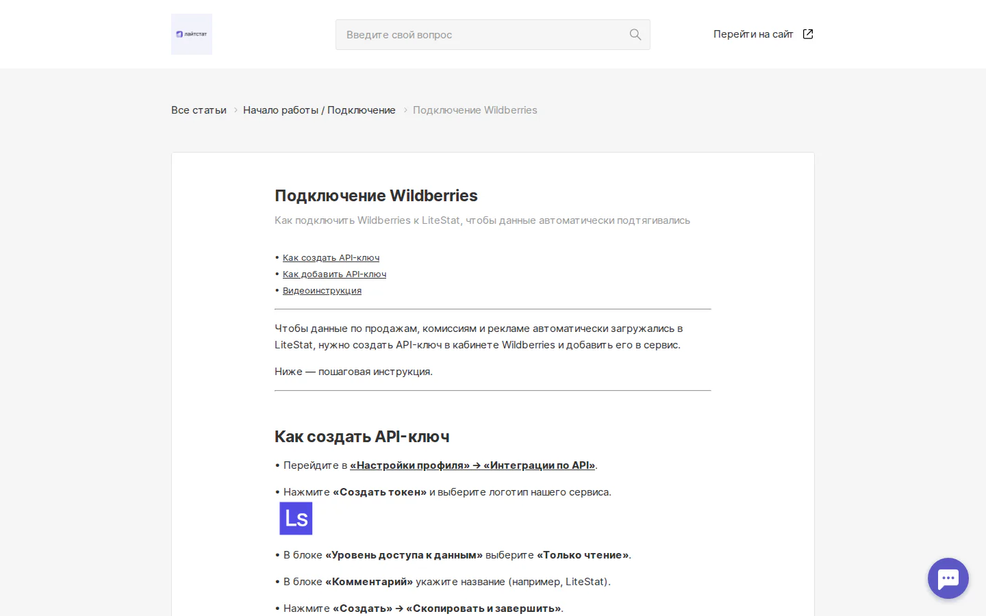Focus the 'Введите свой вопрос' search field
Image resolution: width=986 pixels, height=616 pixels.
pos(493,34)
